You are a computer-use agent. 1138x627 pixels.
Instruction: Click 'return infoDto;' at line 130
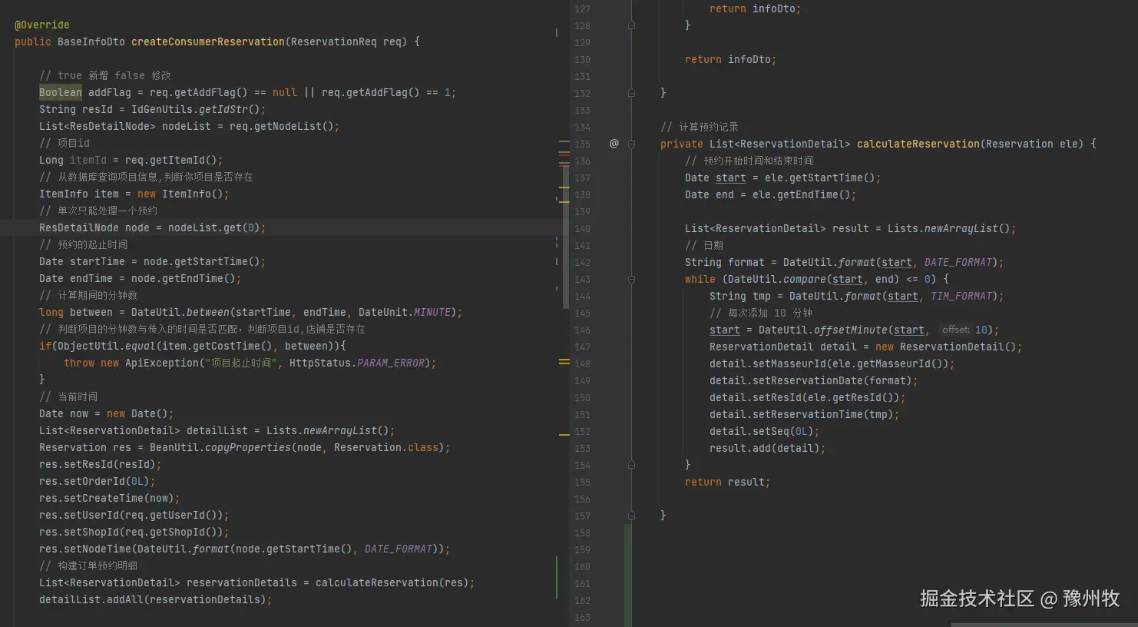[730, 59]
